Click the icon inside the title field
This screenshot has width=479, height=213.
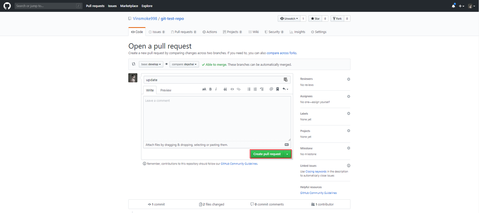click(x=285, y=80)
